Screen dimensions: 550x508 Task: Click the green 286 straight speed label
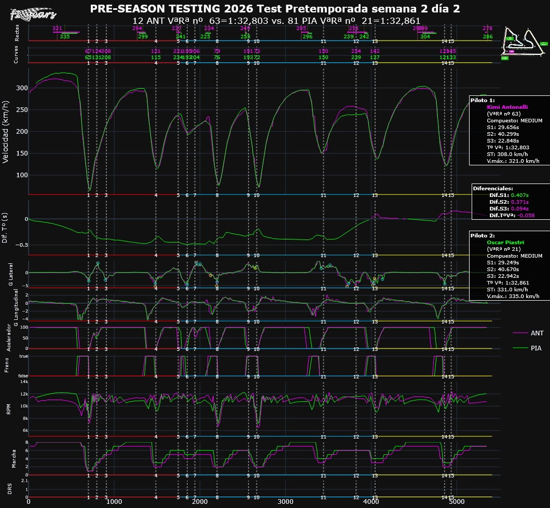(x=488, y=36)
